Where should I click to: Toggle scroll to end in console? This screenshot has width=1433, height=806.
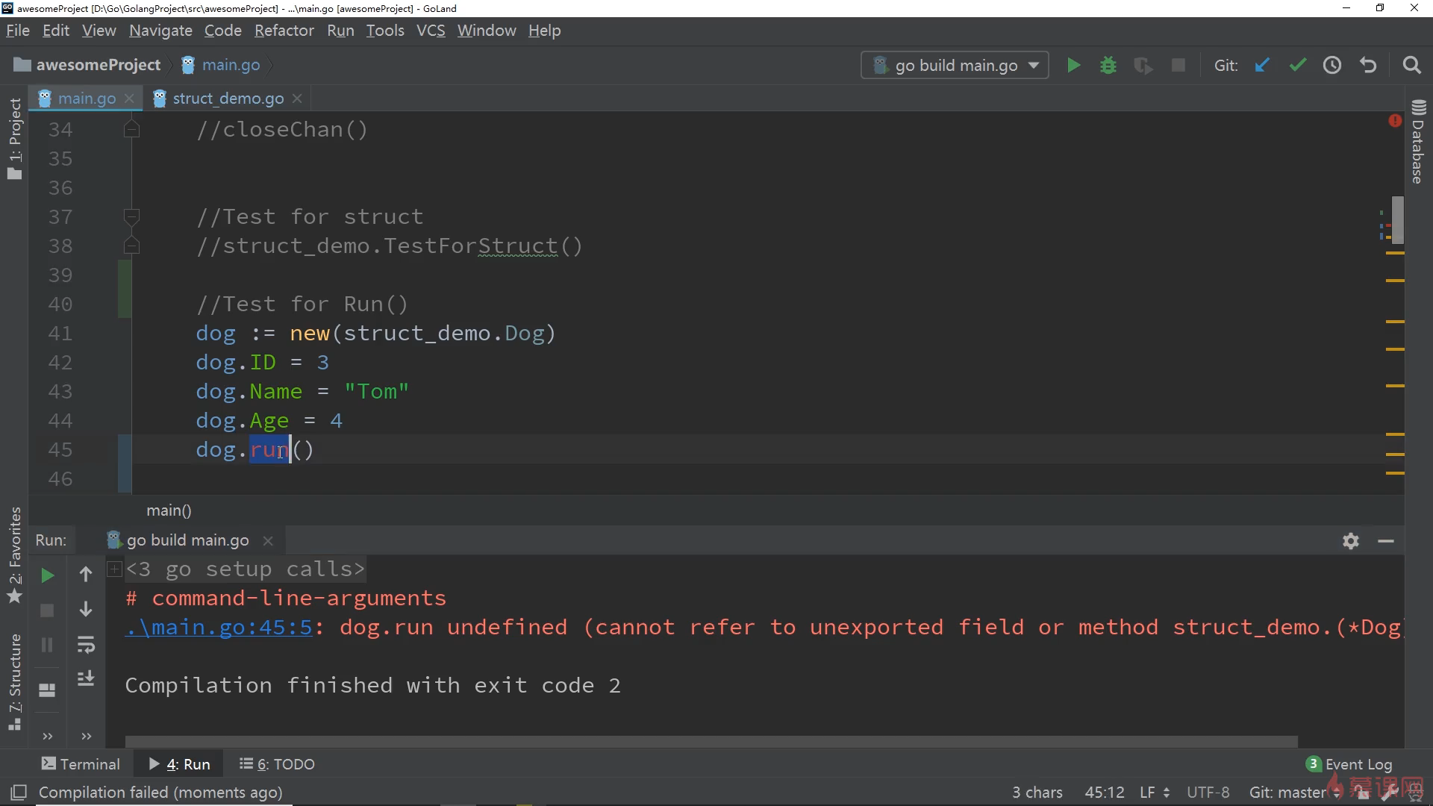coord(86,678)
